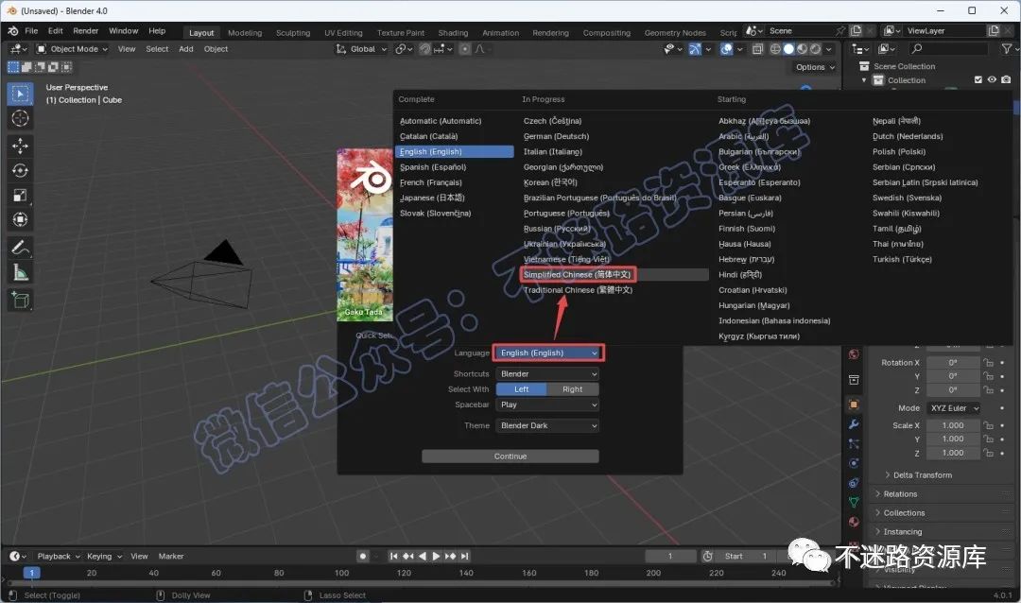Open the Options dropdown in viewport

click(815, 67)
